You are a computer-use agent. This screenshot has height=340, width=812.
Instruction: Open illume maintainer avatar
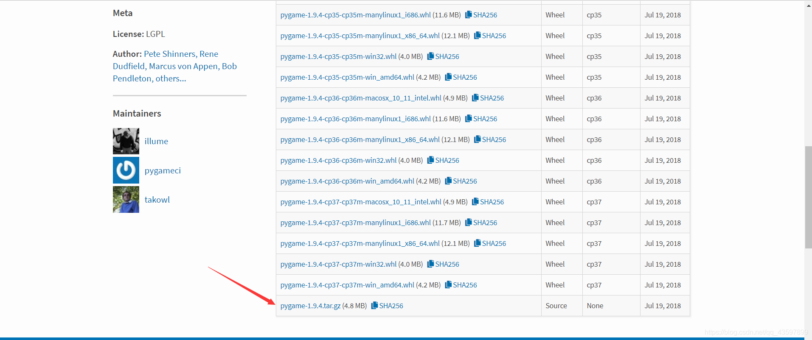point(126,141)
